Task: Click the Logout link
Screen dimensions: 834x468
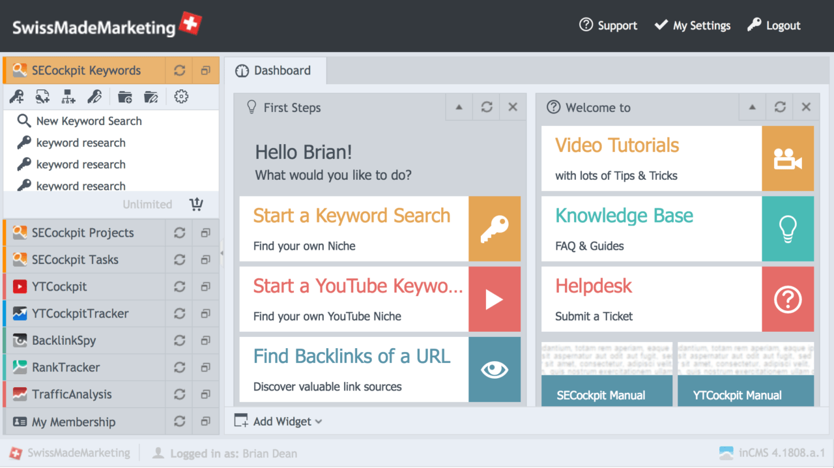Action: pos(774,25)
